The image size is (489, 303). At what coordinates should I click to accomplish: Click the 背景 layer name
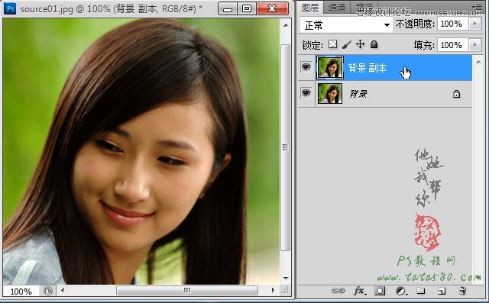pos(358,93)
